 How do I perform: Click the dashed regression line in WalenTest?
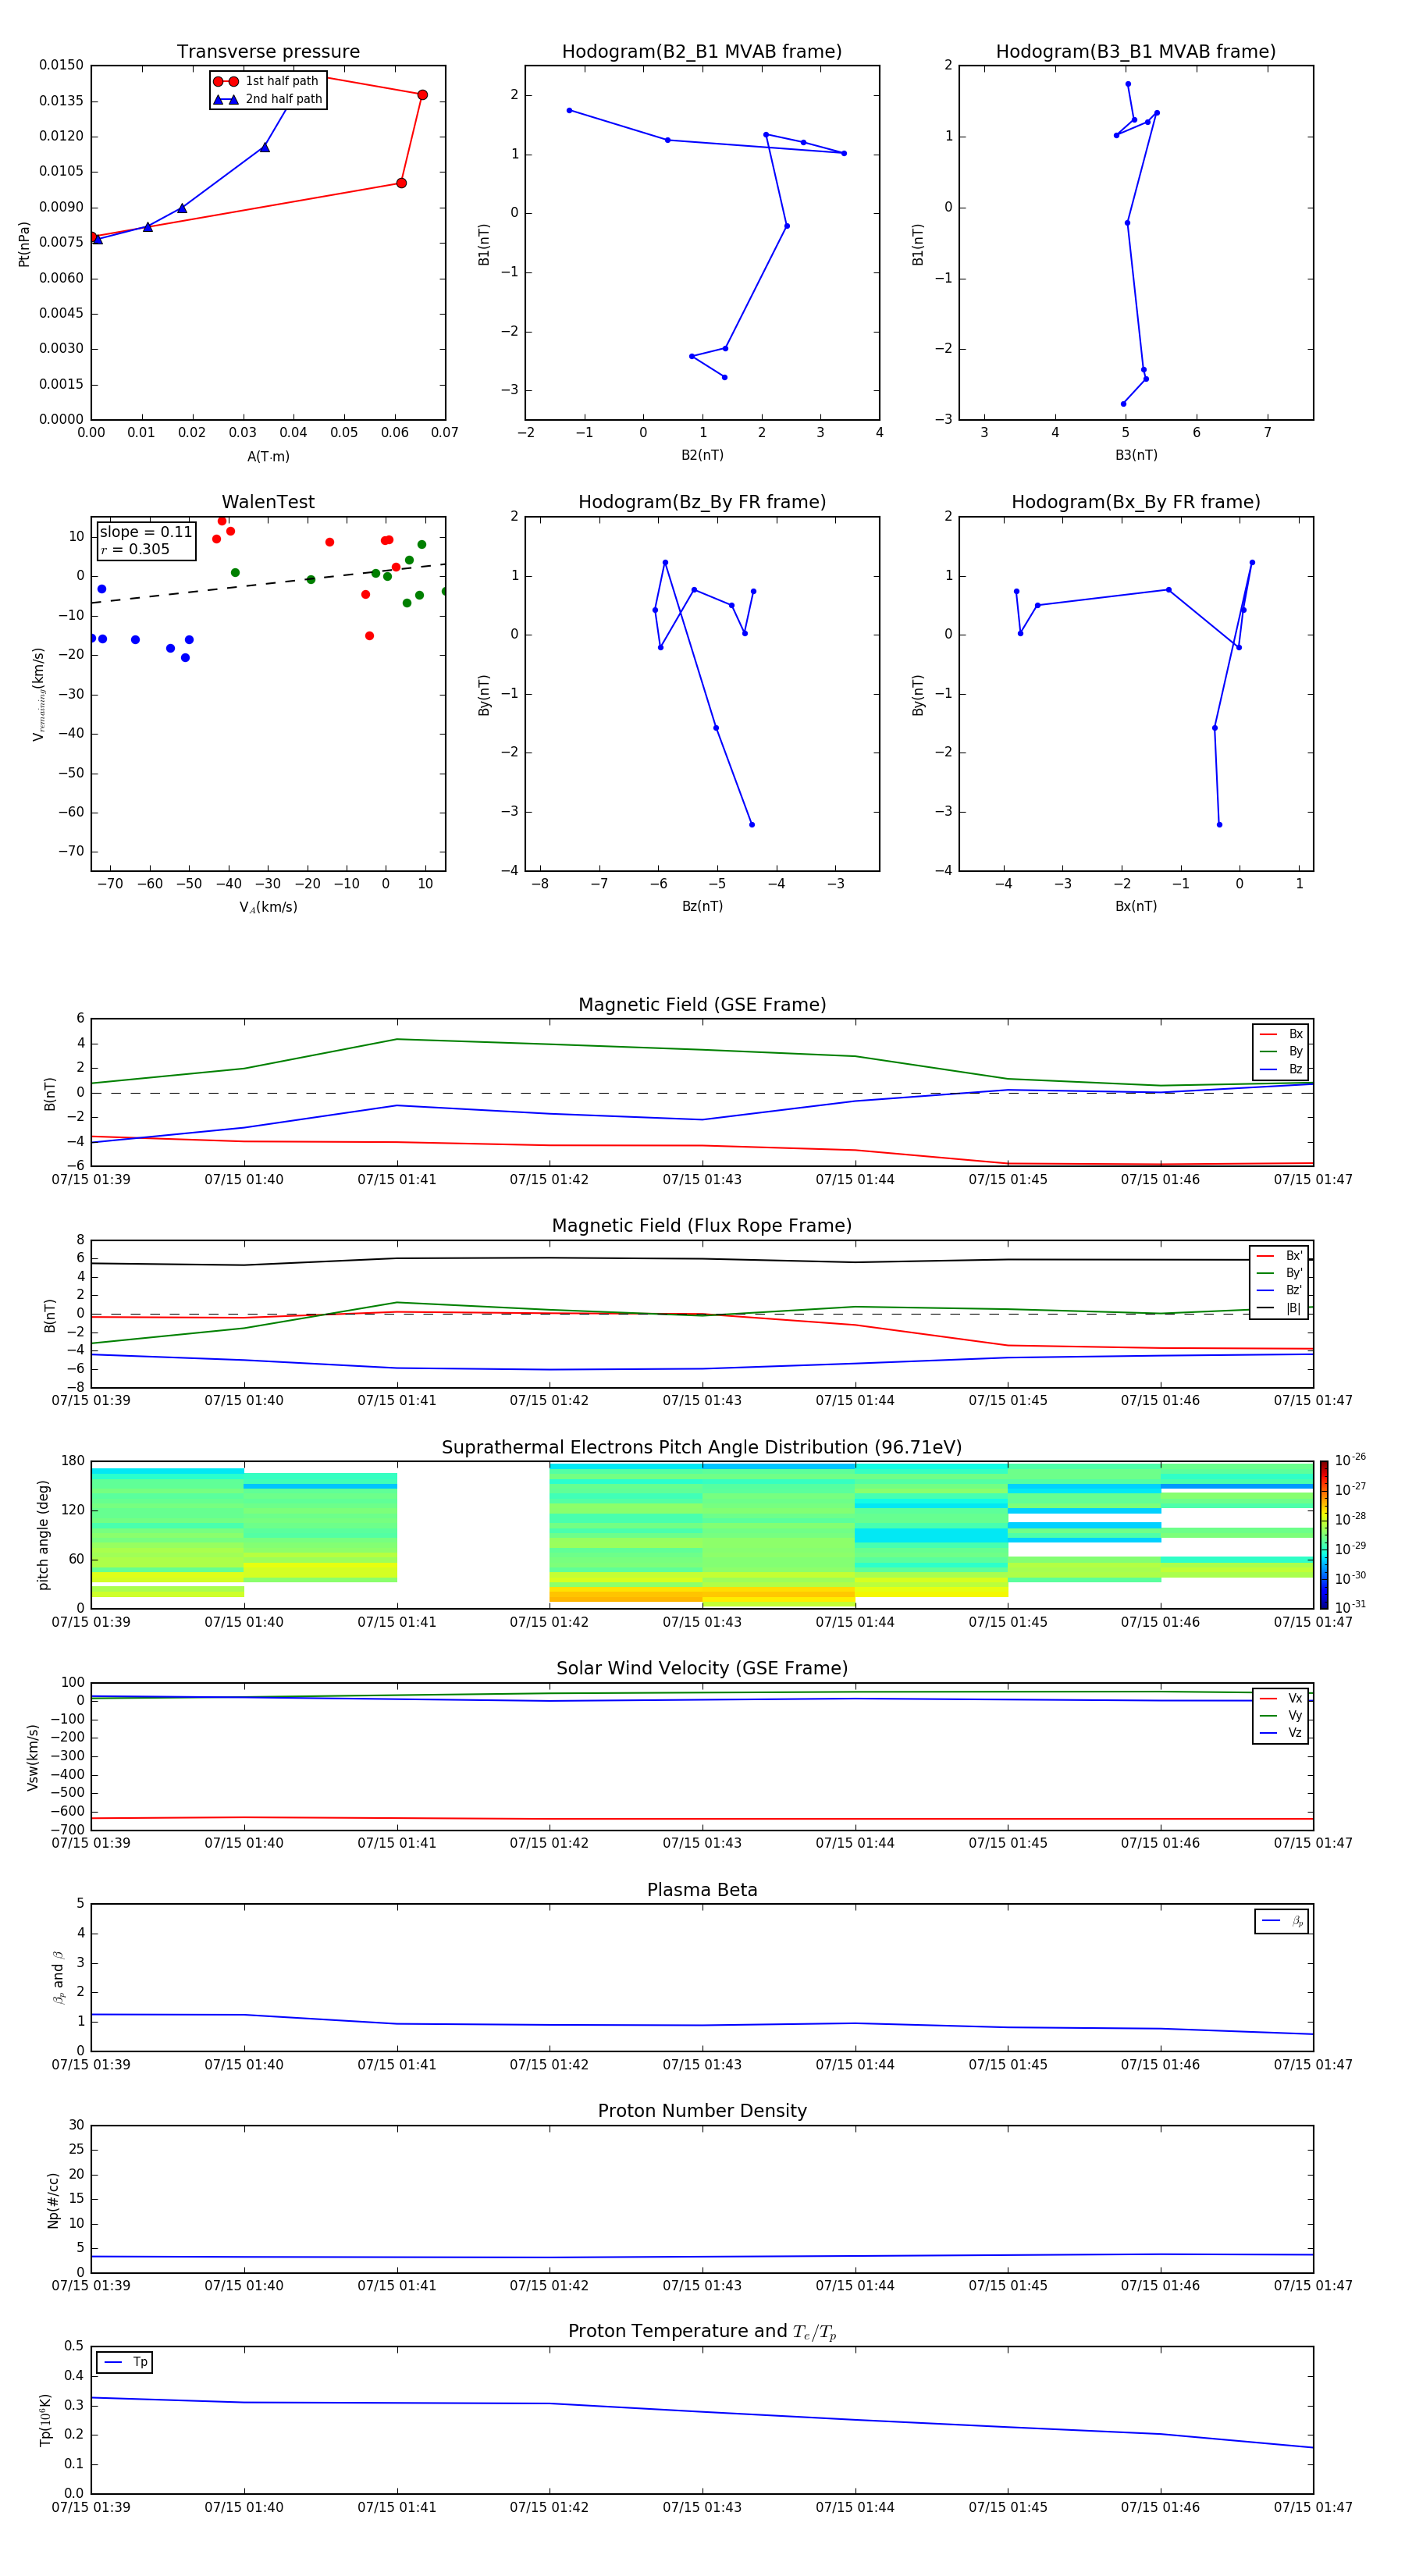point(268,583)
